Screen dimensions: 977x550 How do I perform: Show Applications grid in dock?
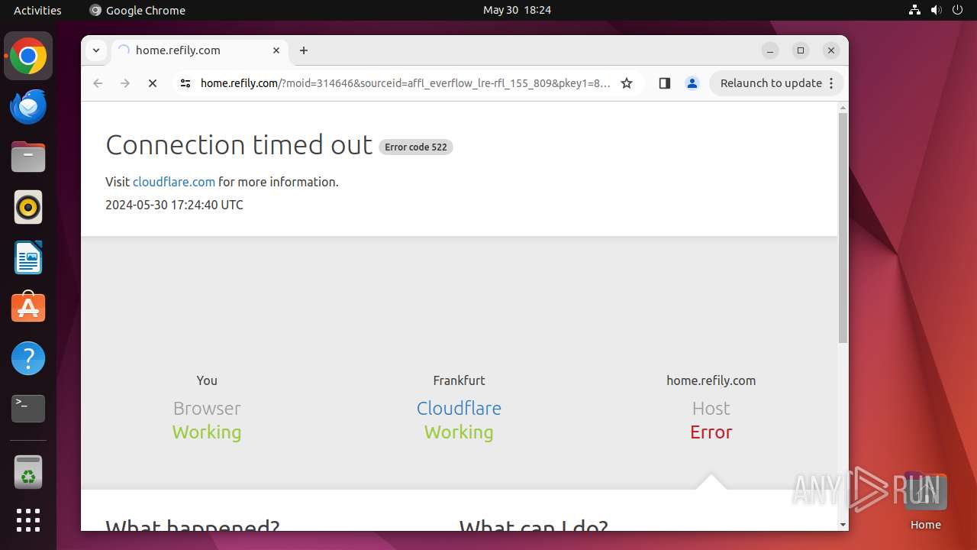click(x=28, y=520)
